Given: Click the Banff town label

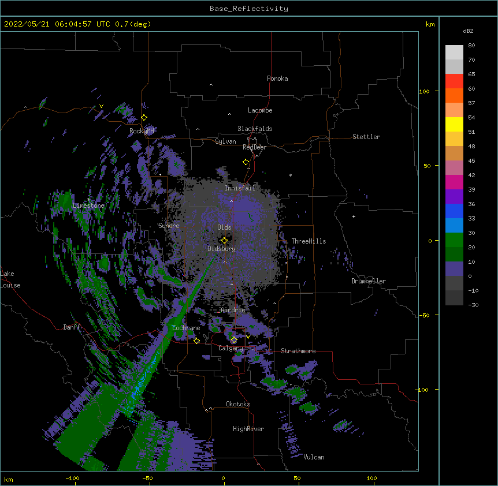Looking at the screenshot, I should (x=72, y=327).
